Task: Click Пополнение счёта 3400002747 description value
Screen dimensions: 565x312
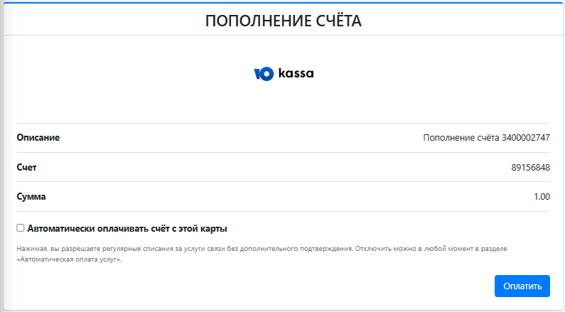Action: click(486, 138)
